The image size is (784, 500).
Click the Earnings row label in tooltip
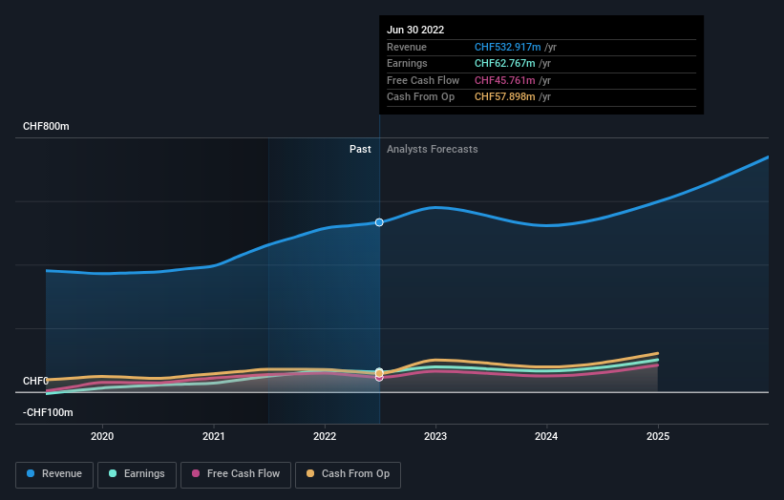[x=407, y=63]
